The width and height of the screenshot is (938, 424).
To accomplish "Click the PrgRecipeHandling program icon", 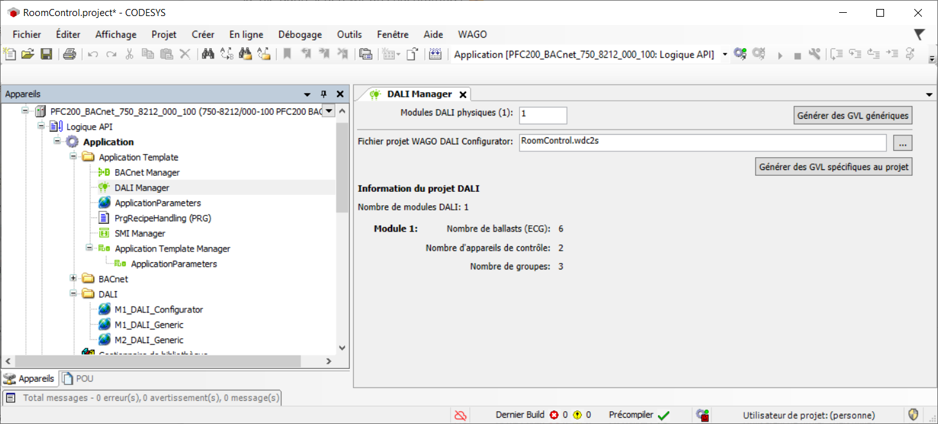I will coord(104,218).
